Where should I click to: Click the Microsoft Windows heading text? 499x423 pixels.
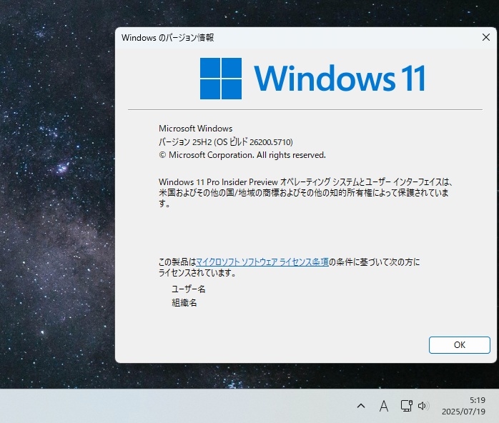(x=195, y=129)
